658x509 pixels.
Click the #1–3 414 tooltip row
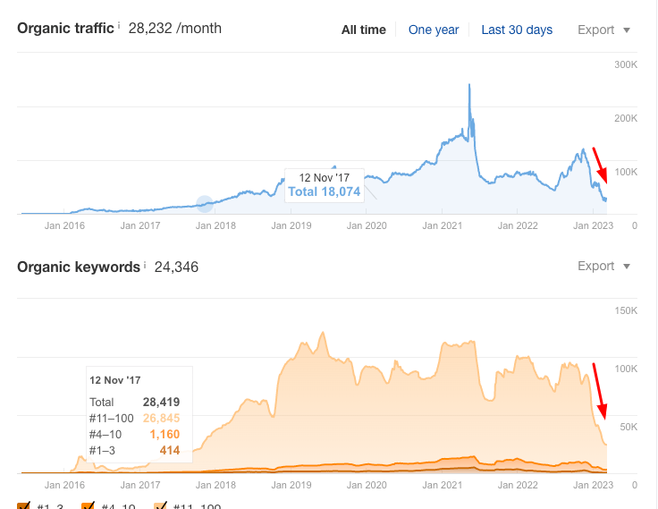134,451
